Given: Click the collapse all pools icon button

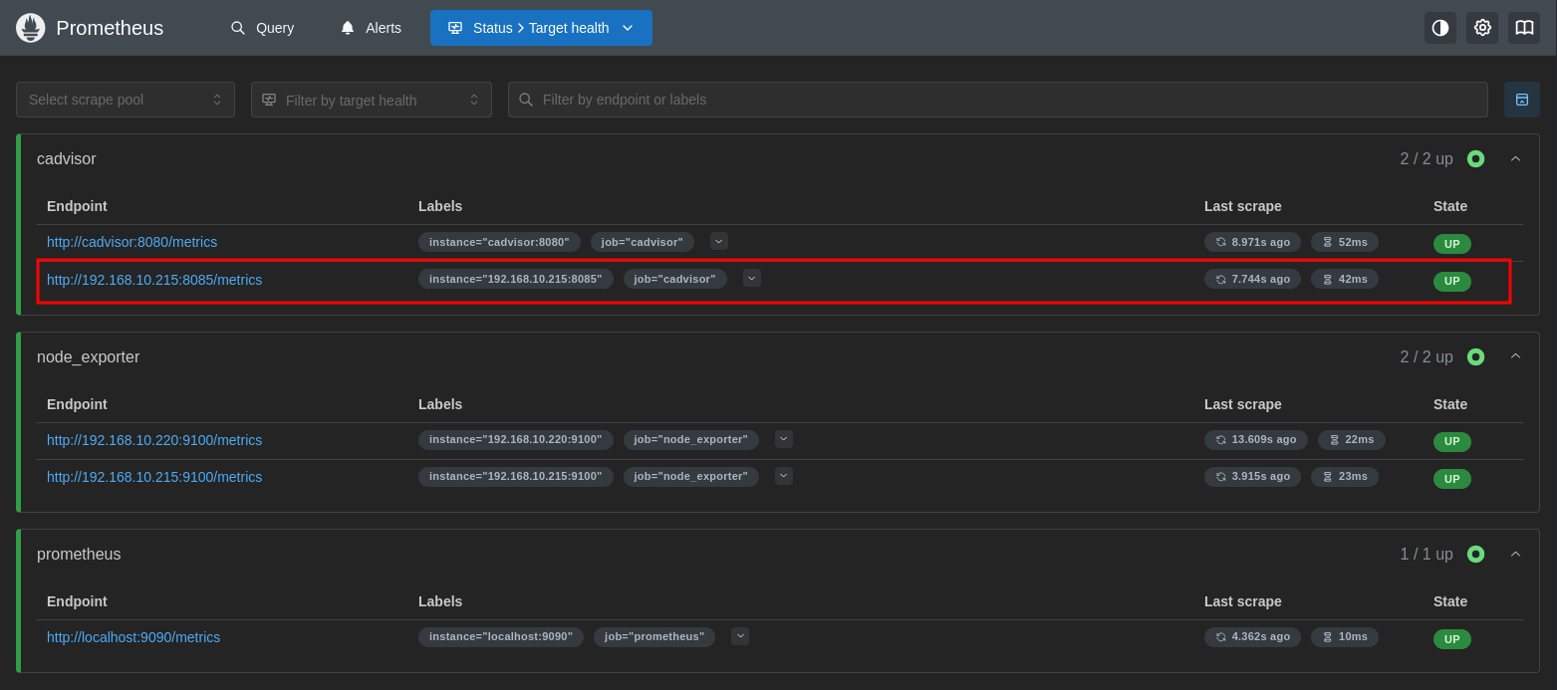Looking at the screenshot, I should tap(1521, 100).
